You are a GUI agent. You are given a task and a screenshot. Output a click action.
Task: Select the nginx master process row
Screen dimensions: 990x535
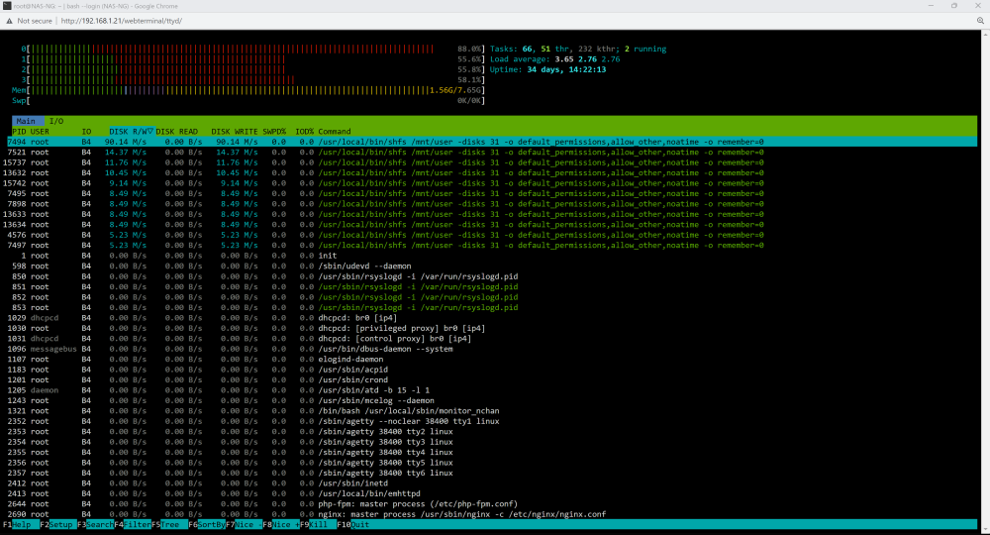coord(492,514)
